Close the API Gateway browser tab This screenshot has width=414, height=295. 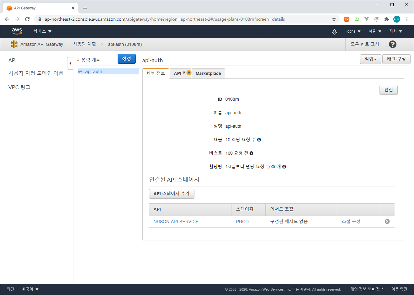click(x=73, y=8)
